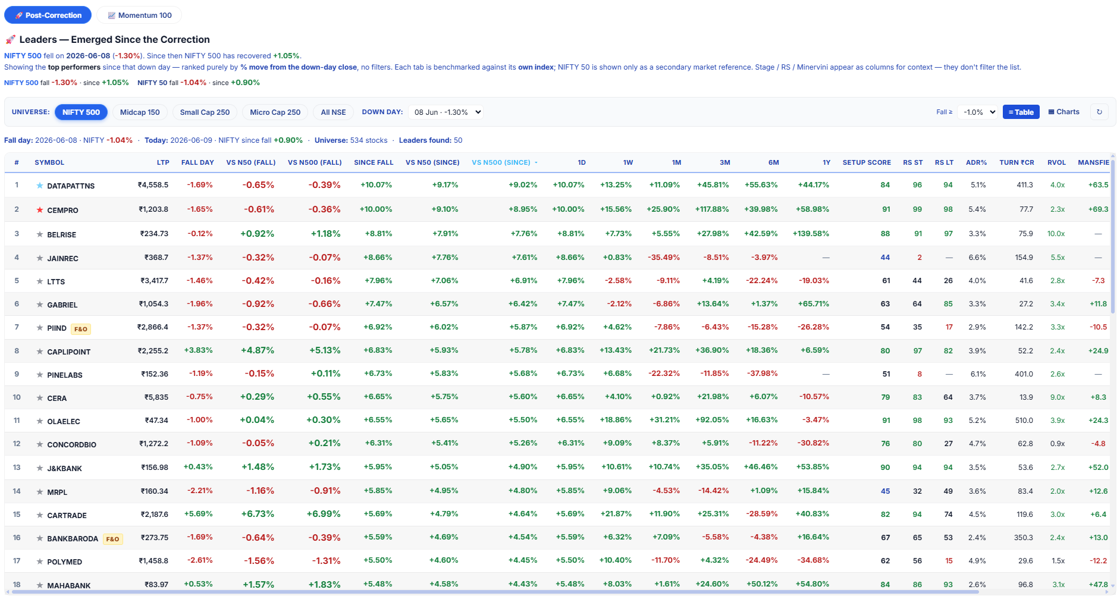This screenshot has width=1120, height=599.
Task: Star the GABRIEL stock
Action: point(40,305)
